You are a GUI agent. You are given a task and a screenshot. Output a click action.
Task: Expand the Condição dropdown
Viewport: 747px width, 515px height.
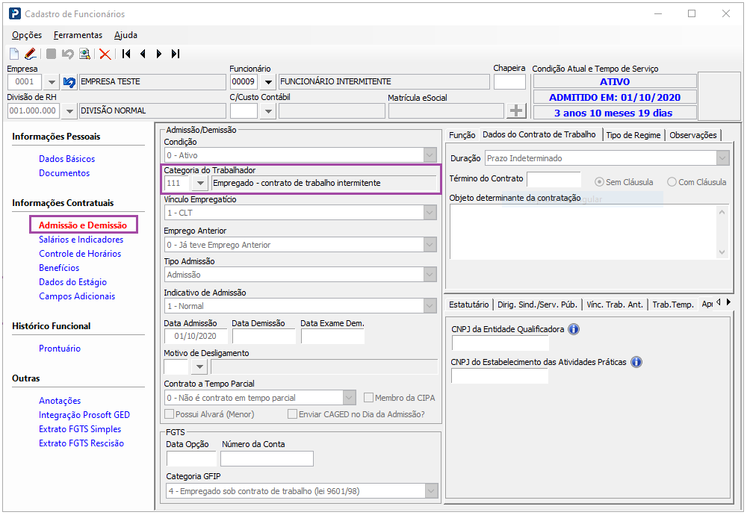coord(430,155)
